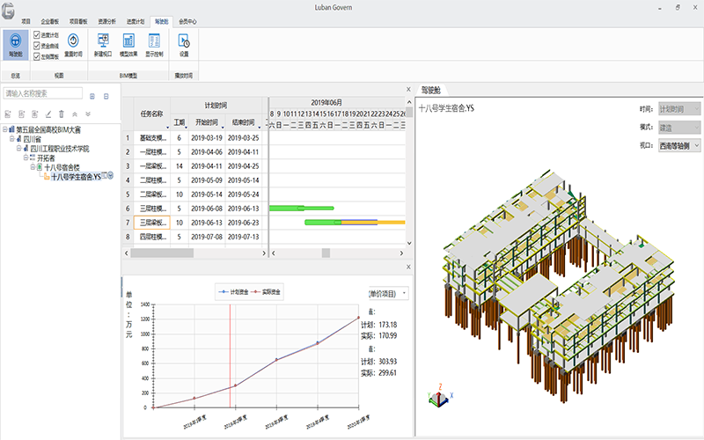Click expand-all plus icon beside search box
704x440 pixels.
click(x=92, y=96)
